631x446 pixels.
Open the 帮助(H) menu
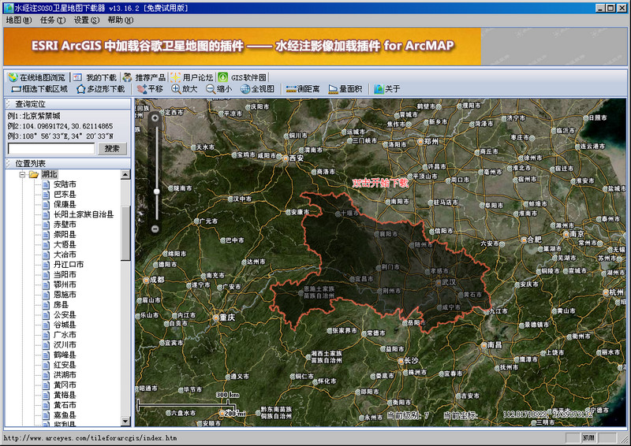(x=121, y=20)
